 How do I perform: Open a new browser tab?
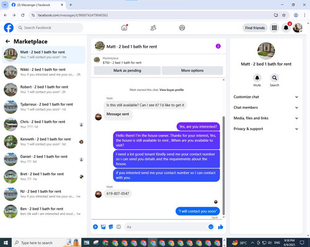tap(71, 5)
